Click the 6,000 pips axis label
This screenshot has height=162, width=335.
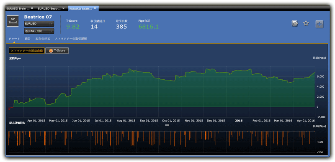[x=321, y=76]
